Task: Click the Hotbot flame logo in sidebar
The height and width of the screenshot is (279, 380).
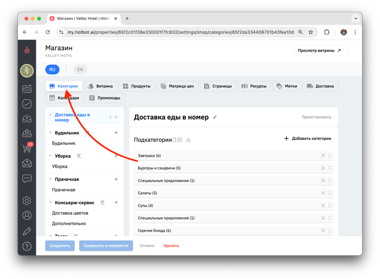Action: point(27,50)
